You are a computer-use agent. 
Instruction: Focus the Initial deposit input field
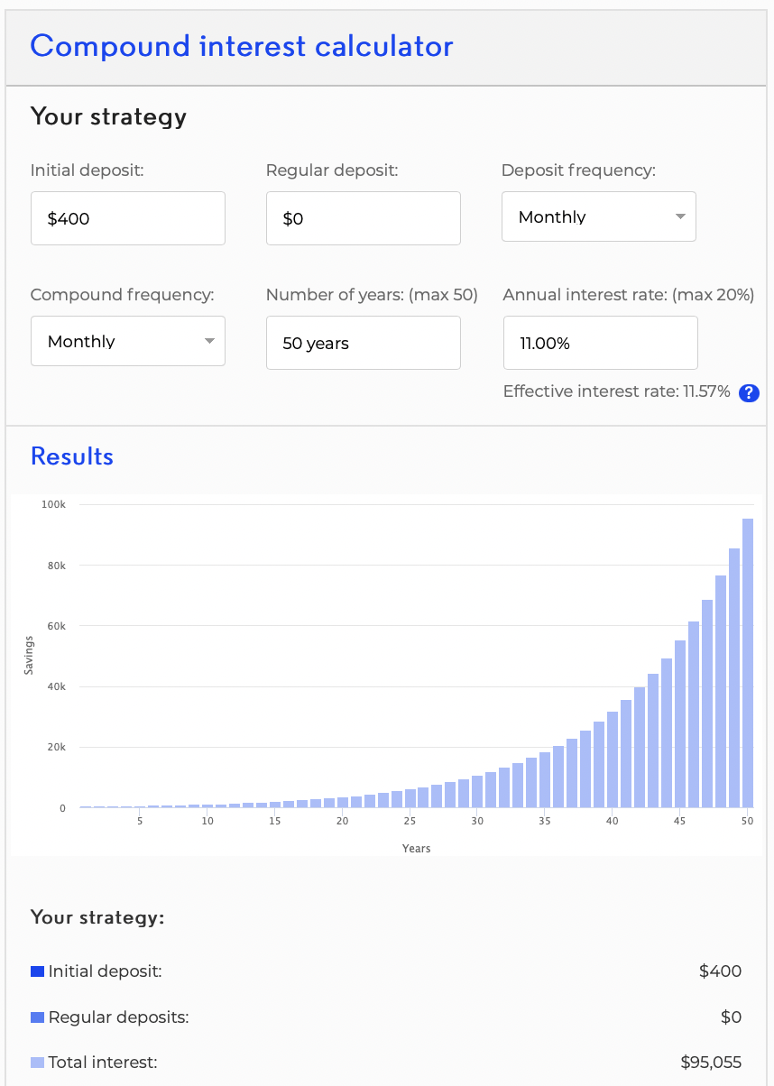pos(127,218)
